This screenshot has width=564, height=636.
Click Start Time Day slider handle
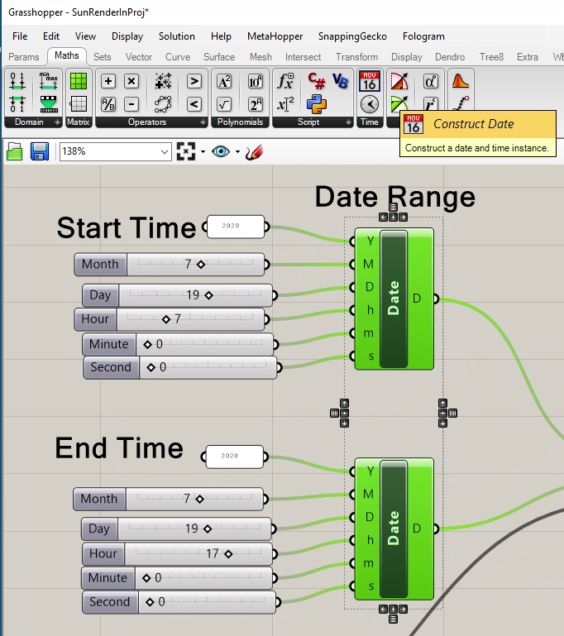coord(209,295)
